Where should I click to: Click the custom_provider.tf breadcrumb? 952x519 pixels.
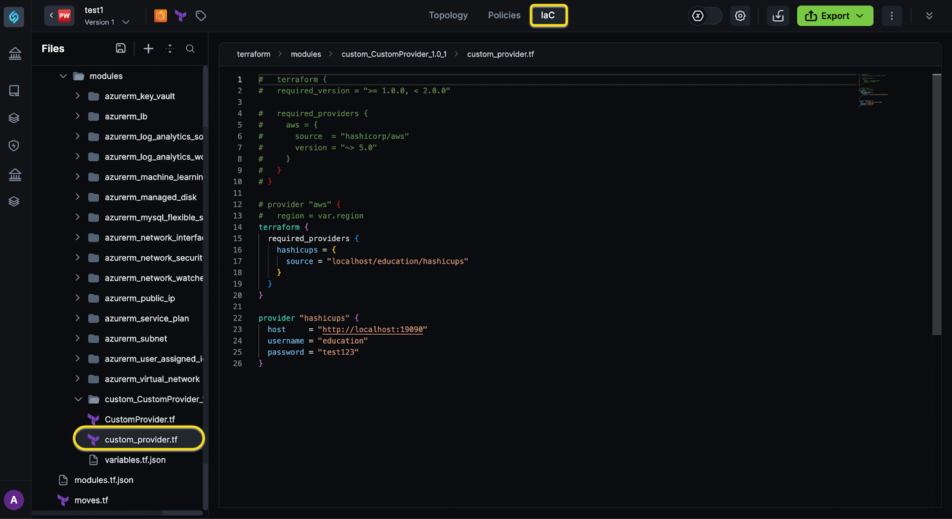(500, 54)
